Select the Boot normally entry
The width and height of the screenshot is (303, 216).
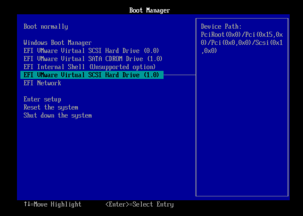tap(46, 26)
